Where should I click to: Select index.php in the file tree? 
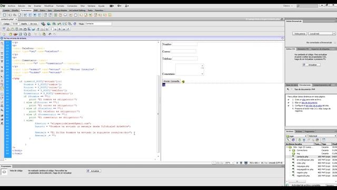click(x=301, y=163)
